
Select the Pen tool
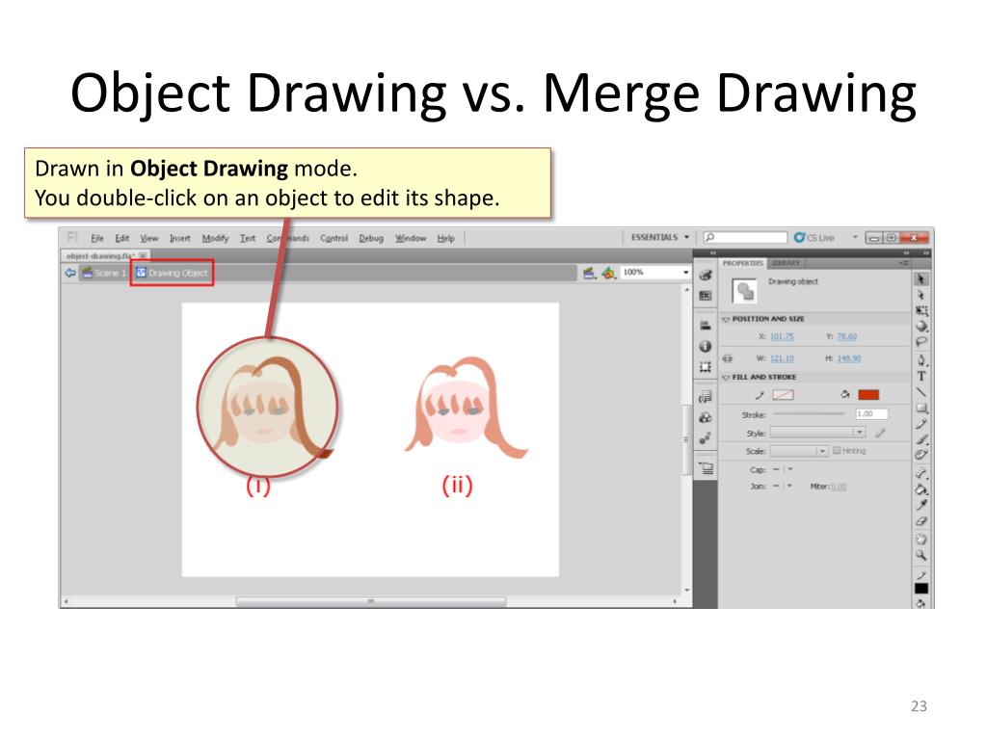[x=920, y=360]
